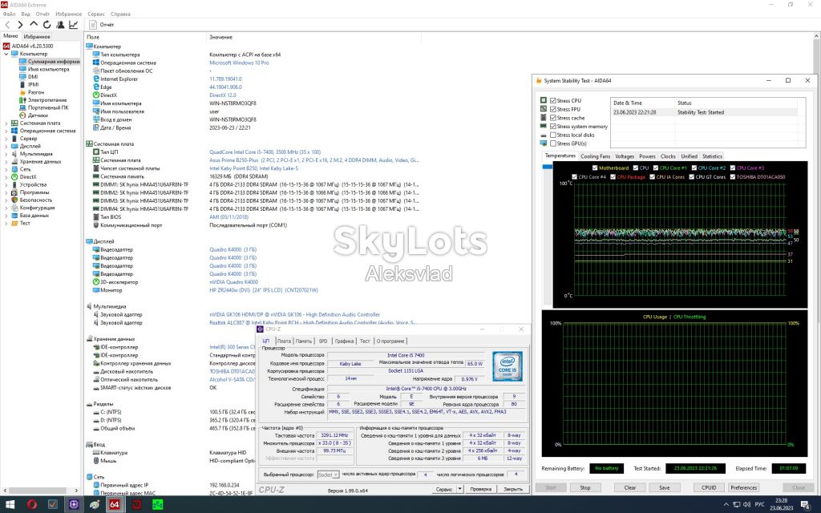
Task: Open the graph icon in AIDA64 toolbar
Action: click(x=73, y=25)
